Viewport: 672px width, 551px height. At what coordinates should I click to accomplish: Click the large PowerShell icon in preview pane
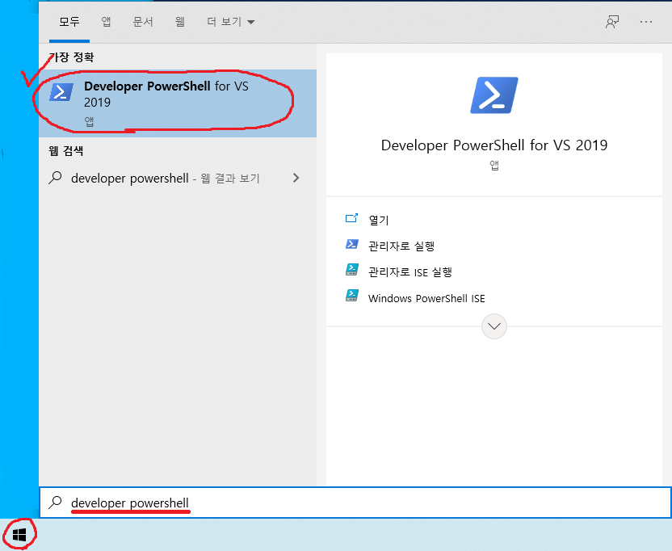click(x=493, y=95)
